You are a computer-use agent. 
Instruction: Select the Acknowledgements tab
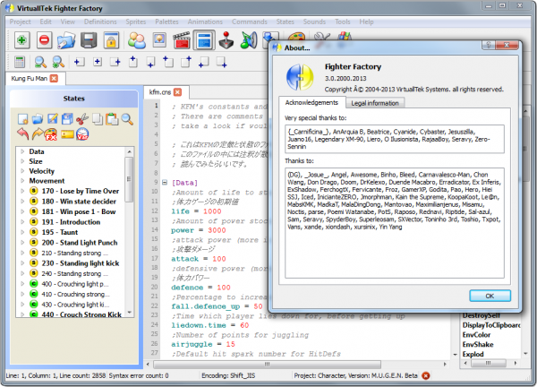tap(311, 102)
